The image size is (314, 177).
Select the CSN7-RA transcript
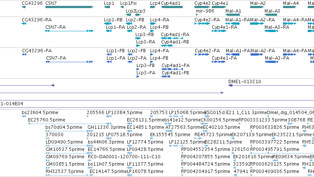tap(69, 31)
